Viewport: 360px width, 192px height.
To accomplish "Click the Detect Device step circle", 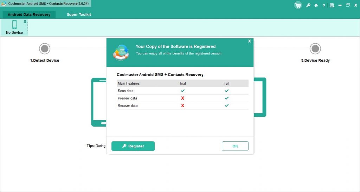I will click(x=44, y=49).
